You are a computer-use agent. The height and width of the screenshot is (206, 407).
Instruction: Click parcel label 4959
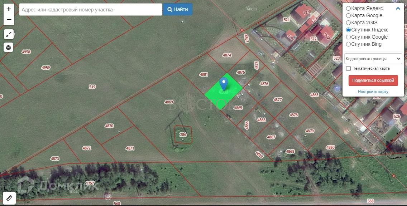point(46,68)
